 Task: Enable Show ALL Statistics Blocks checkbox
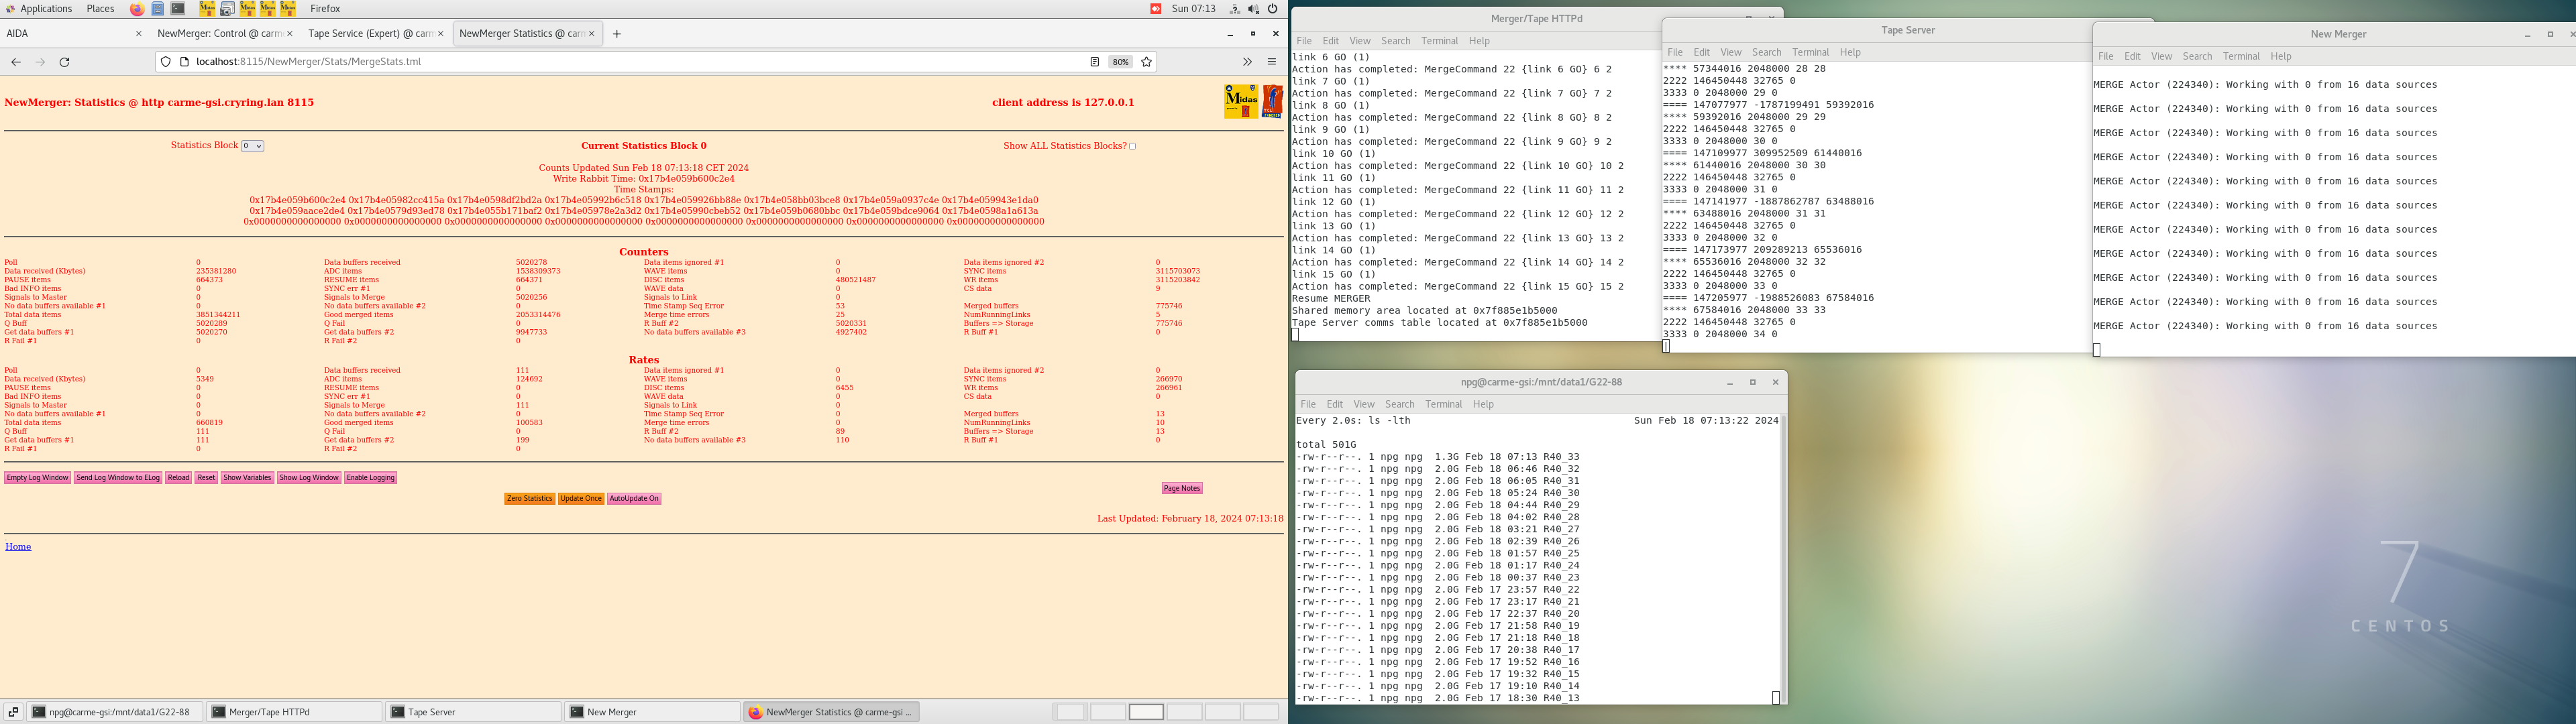[1132, 146]
